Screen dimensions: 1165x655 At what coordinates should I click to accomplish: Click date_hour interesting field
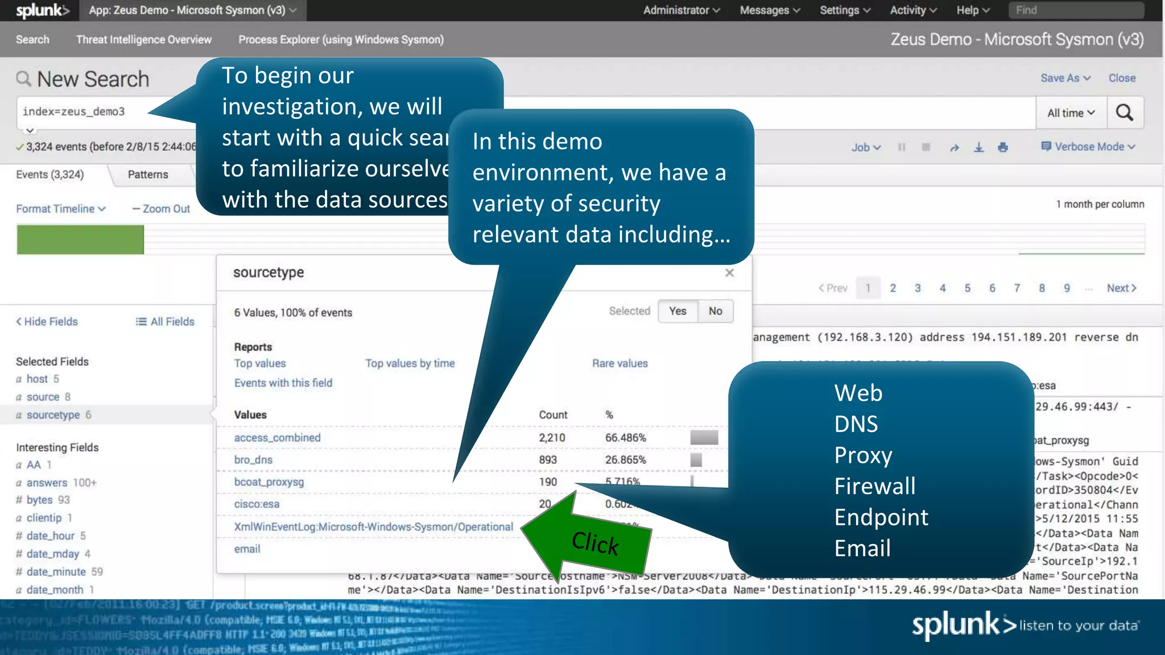pos(50,536)
